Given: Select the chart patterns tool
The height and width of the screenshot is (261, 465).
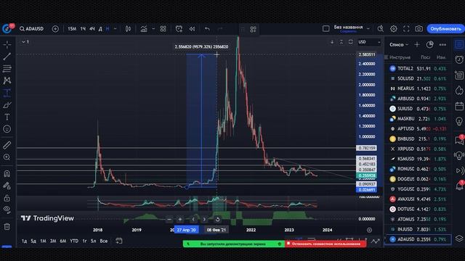Looking at the screenshot, I should click(7, 80).
